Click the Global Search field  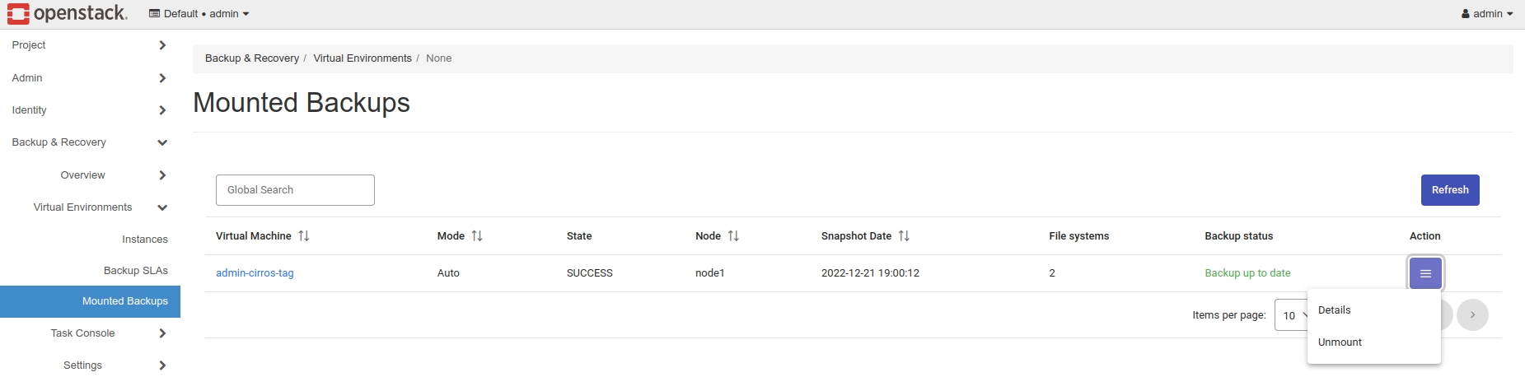295,190
